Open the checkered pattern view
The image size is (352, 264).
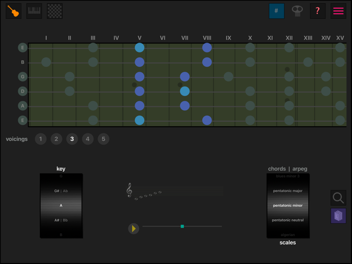coord(55,11)
